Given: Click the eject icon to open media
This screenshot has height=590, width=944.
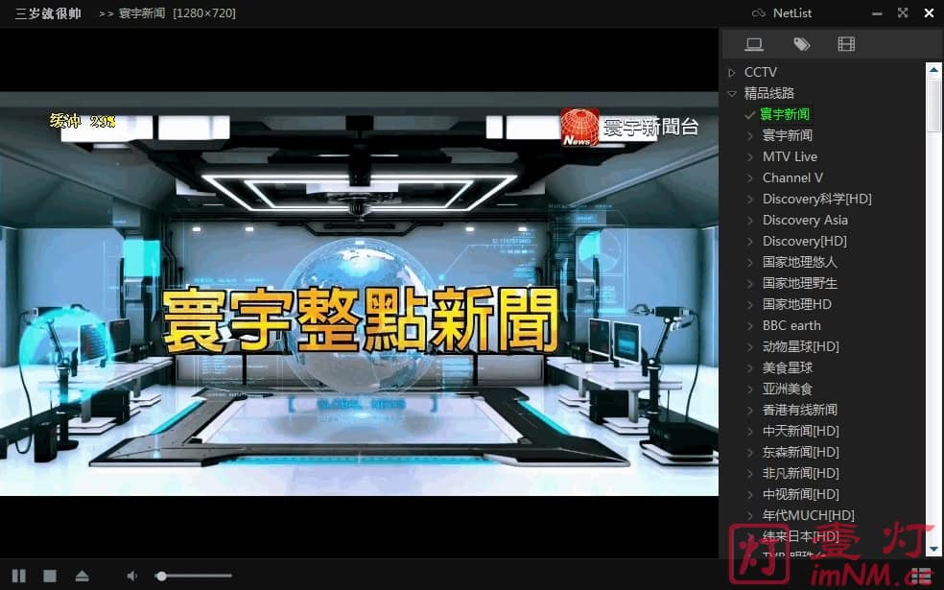Looking at the screenshot, I should point(82,577).
